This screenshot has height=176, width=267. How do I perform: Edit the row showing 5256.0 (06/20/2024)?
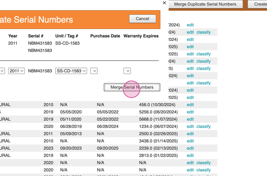190,112
